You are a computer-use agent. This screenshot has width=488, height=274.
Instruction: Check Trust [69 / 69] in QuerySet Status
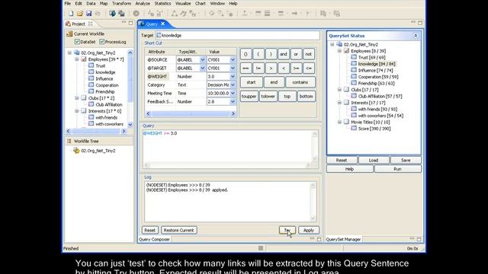[354, 57]
